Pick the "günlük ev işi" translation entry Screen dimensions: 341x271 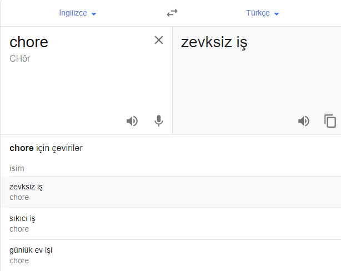click(31, 250)
